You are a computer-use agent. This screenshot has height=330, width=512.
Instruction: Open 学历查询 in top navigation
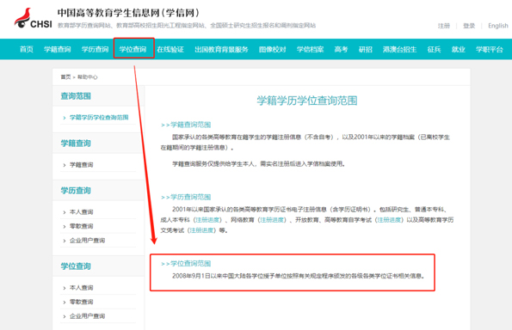pos(95,49)
